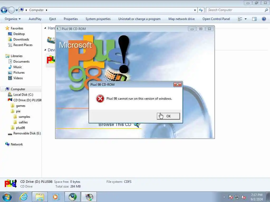Open Desktop in the navigation pane

(19, 34)
